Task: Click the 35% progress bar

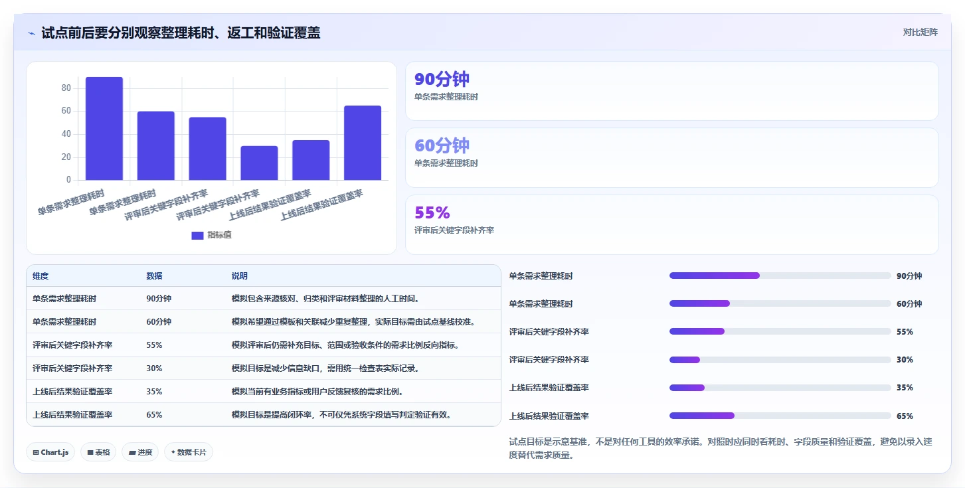Action: click(x=780, y=388)
